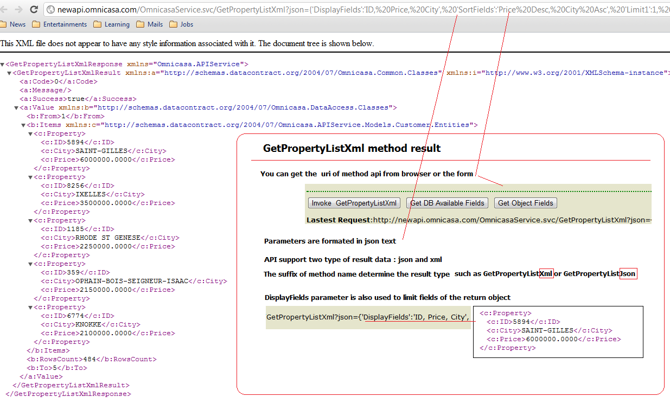670x403 pixels.
Task: Collapse the GetPropertyListXmlResponse root node
Action: pyautogui.click(x=3, y=65)
